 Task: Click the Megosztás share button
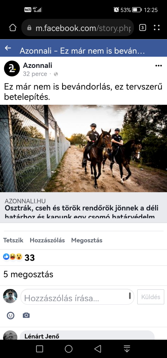(87, 240)
